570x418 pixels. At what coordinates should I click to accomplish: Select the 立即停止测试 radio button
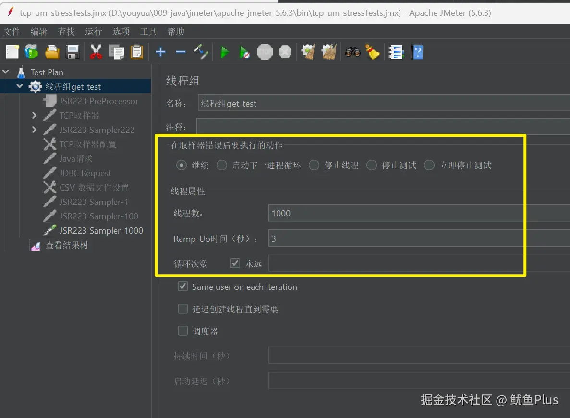(x=429, y=165)
